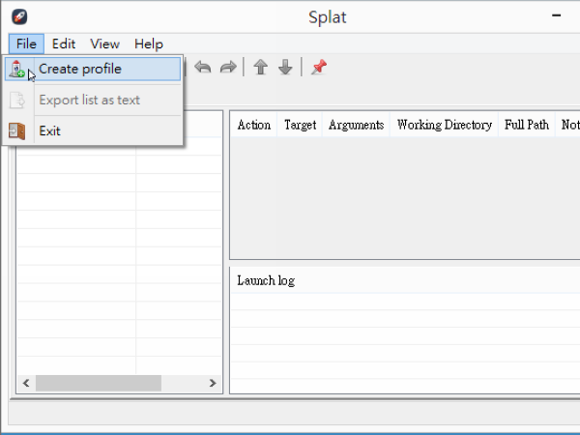Image resolution: width=580 pixels, height=435 pixels.
Task: Click the Splat rocket app icon
Action: tap(19, 16)
